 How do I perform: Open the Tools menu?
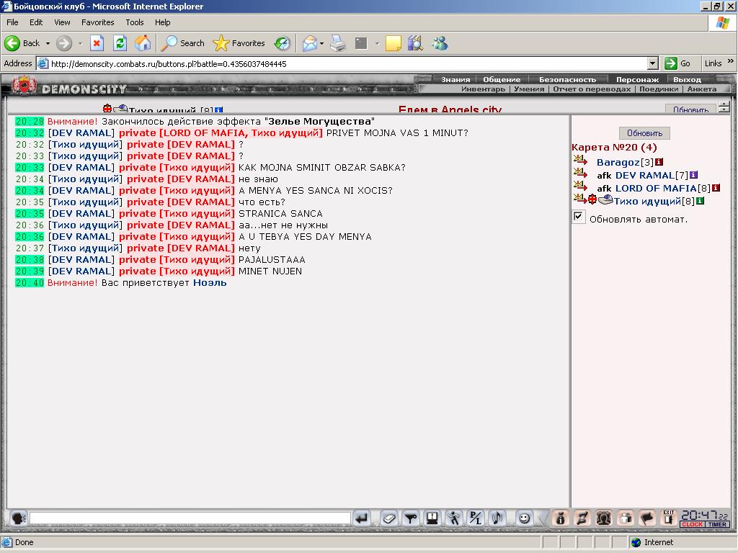[x=134, y=22]
